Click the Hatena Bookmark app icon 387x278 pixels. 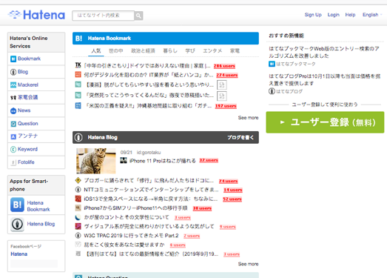click(17, 205)
